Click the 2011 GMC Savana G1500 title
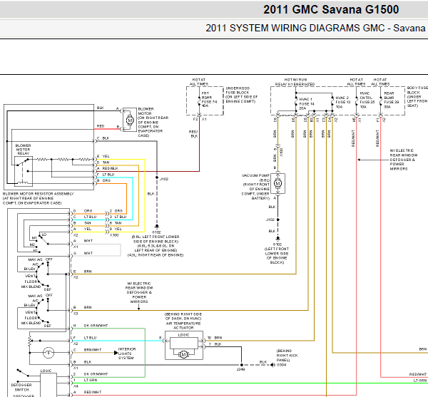 (x=331, y=10)
